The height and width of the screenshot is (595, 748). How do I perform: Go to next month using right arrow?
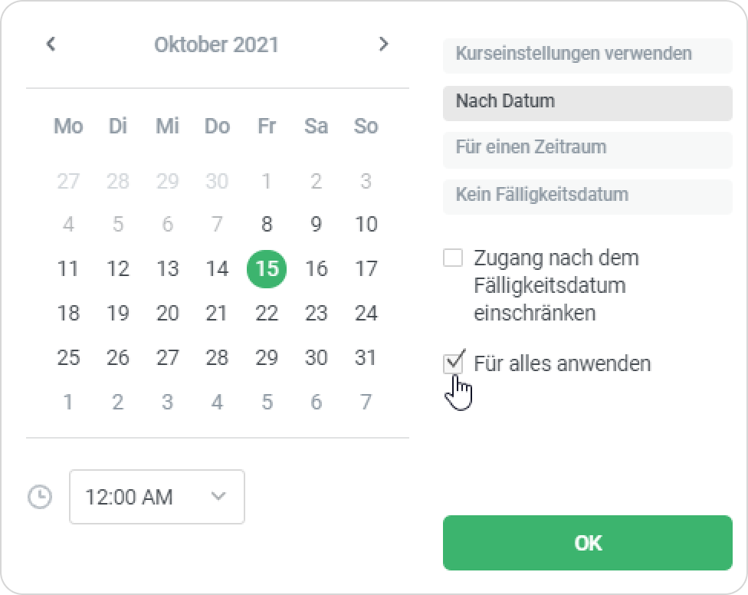click(384, 44)
